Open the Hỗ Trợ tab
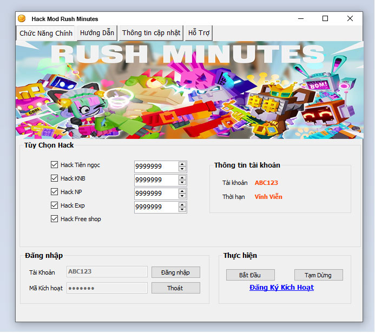The image size is (375, 333). tap(199, 33)
